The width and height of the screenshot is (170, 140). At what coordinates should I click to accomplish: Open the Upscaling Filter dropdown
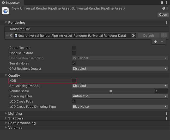[120, 96]
